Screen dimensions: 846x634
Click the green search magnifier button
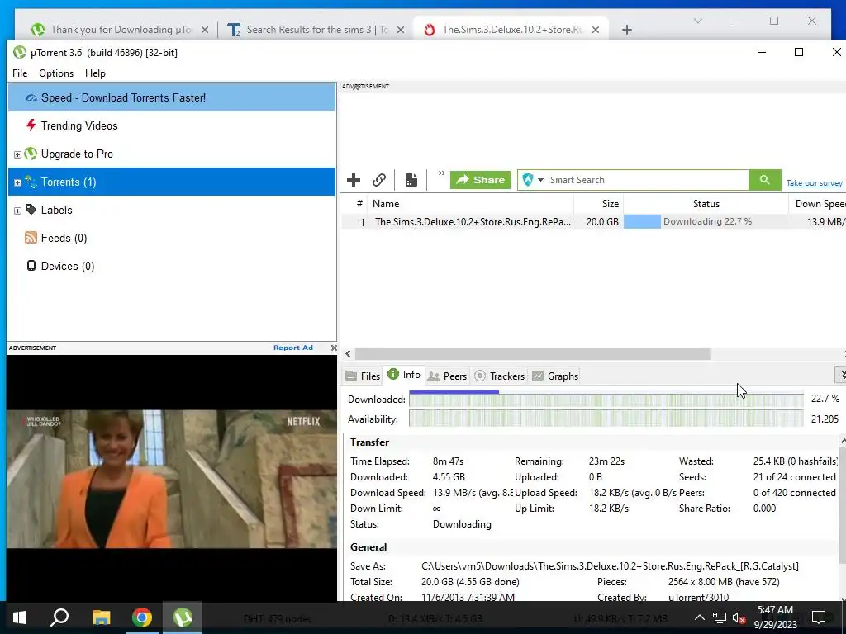764,180
